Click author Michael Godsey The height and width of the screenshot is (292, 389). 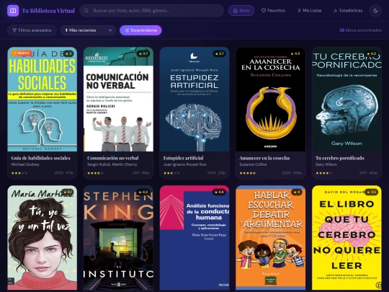[25, 164]
